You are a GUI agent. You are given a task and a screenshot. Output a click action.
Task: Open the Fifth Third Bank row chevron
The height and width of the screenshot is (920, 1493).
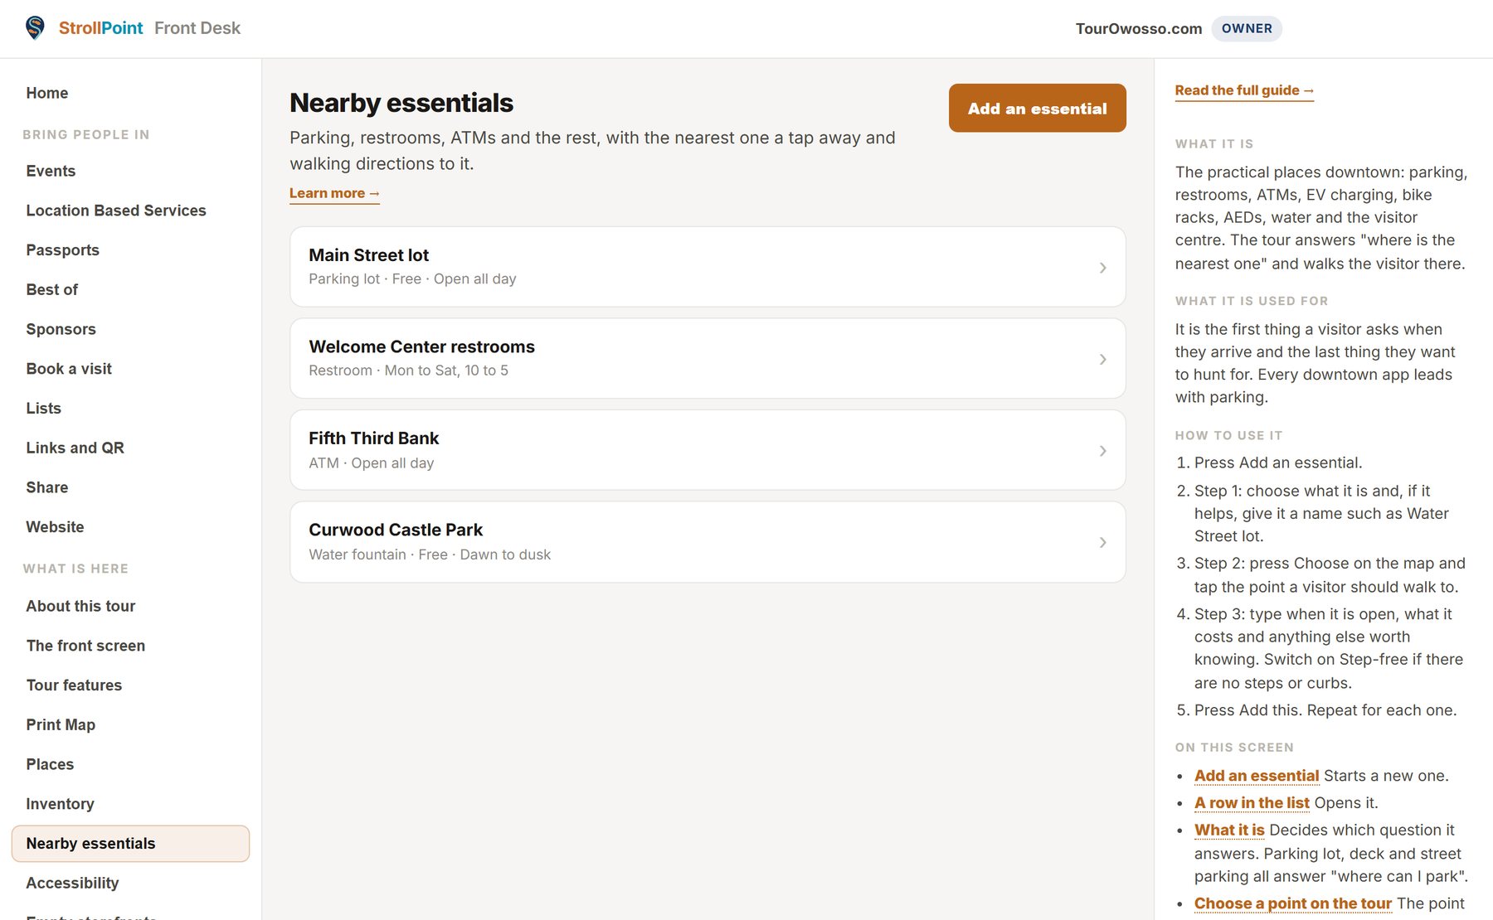pos(1102,451)
